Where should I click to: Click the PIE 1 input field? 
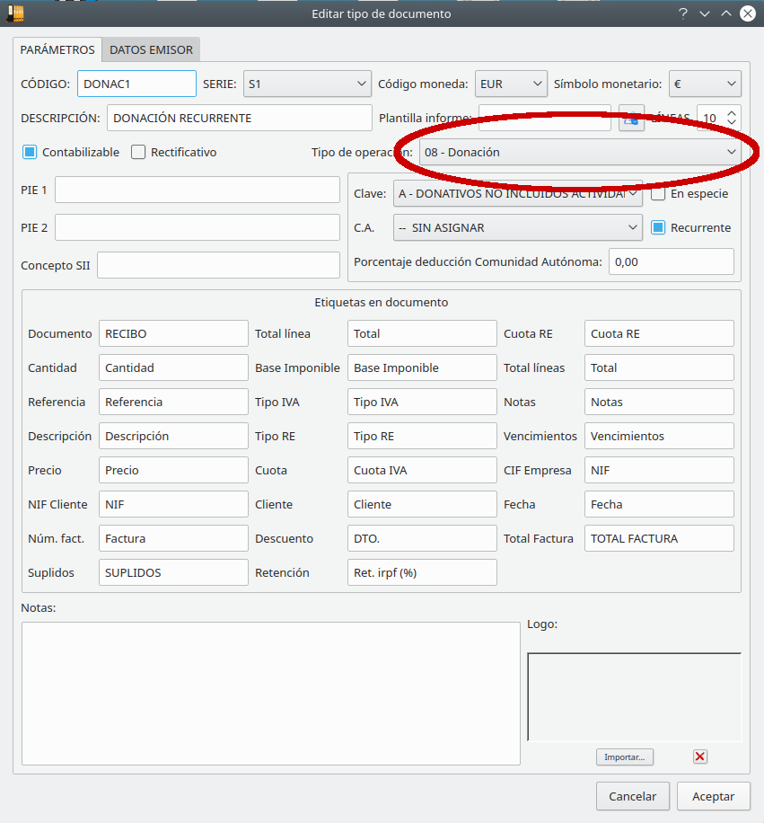pos(198,190)
